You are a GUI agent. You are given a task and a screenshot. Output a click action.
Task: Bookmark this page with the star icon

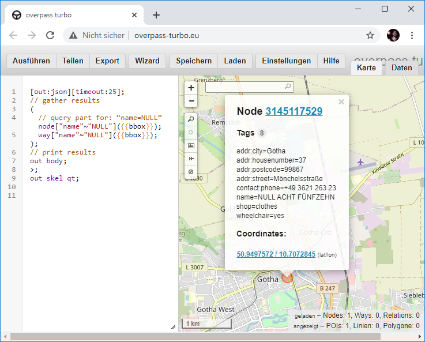(370, 35)
